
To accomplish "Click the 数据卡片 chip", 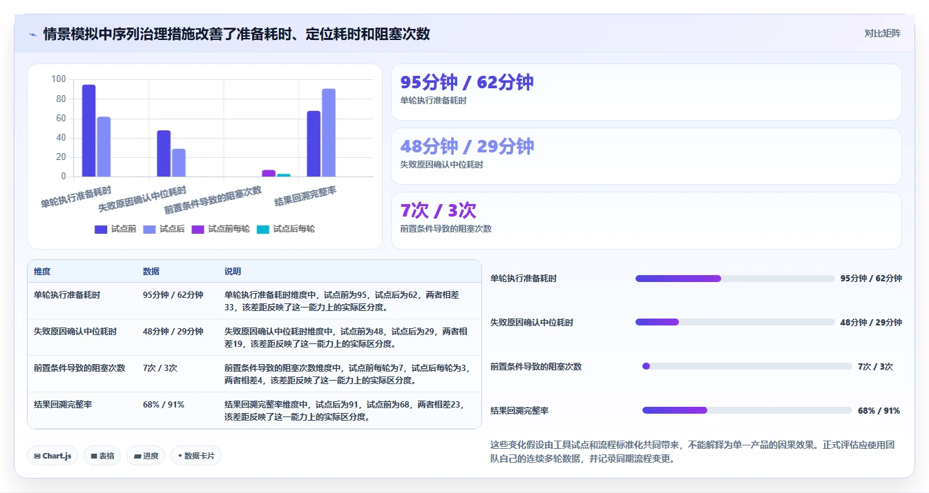I will (196, 456).
